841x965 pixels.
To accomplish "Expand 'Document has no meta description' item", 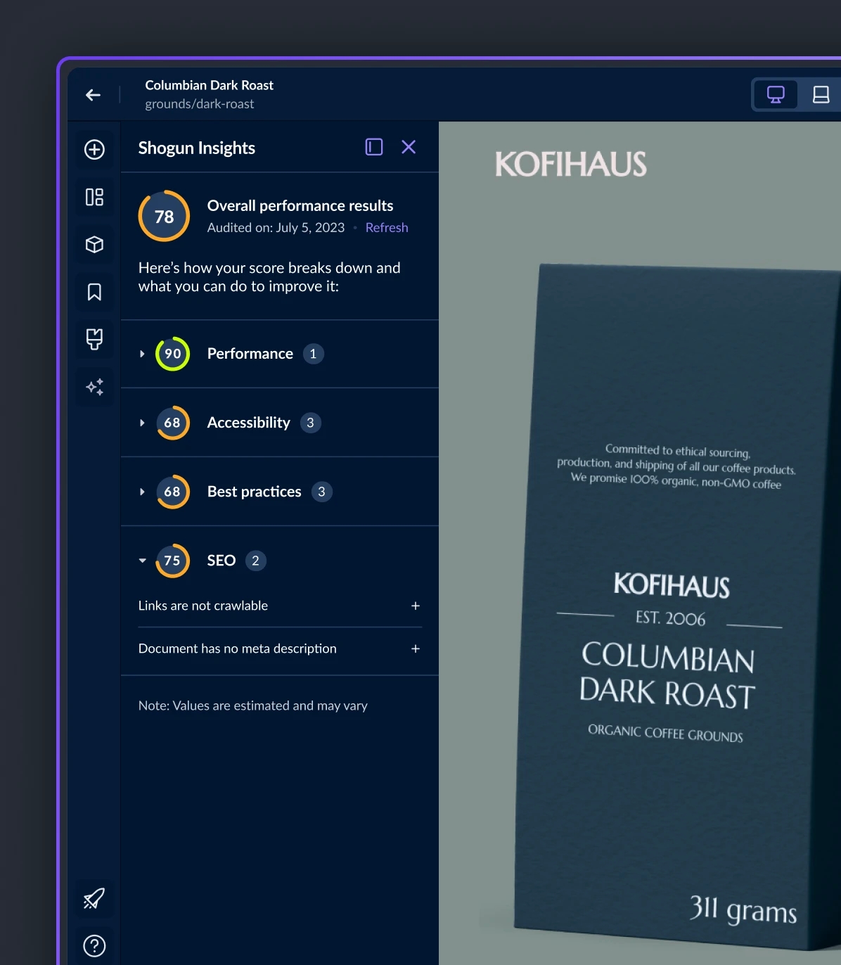I will (416, 648).
